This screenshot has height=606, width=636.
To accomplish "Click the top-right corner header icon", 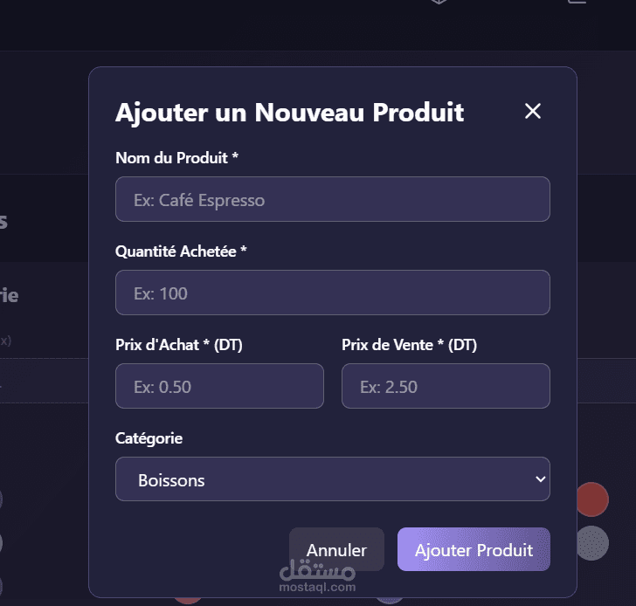I will (577, 2).
